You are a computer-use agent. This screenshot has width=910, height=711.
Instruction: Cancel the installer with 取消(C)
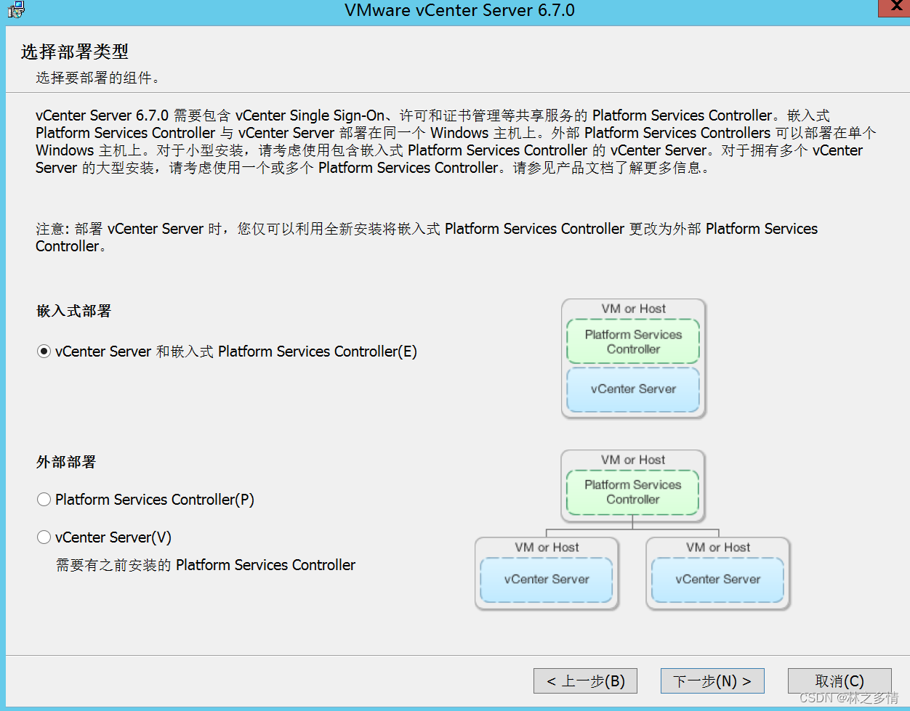click(839, 681)
